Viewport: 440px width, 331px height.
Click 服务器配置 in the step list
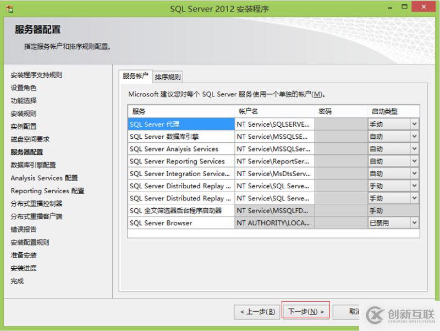27,152
